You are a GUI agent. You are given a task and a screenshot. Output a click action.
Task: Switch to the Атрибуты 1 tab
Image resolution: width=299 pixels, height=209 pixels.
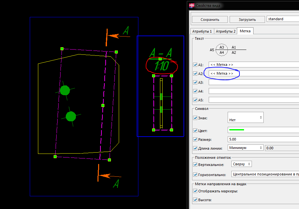(202, 31)
